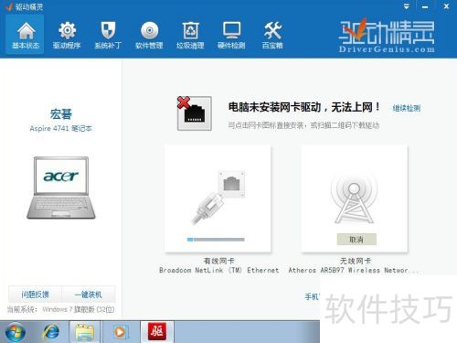Open the 百宝箱 tools tab
This screenshot has height=343, width=457.
(272, 35)
